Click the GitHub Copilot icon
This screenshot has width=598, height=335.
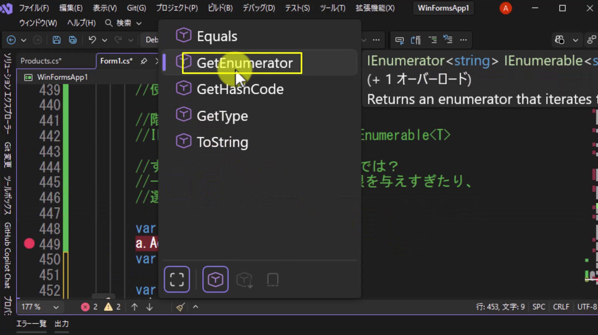click(x=560, y=40)
